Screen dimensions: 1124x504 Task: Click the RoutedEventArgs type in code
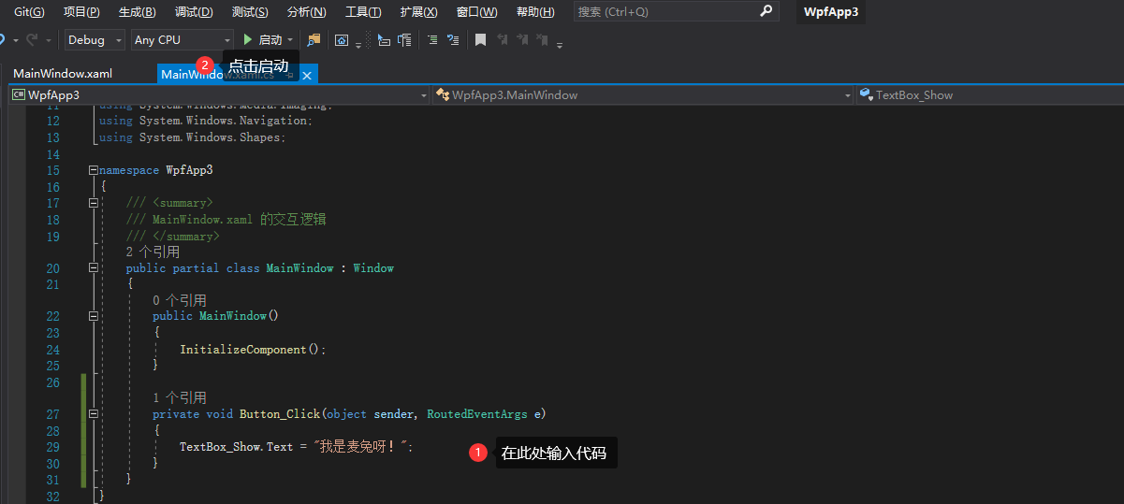point(476,413)
